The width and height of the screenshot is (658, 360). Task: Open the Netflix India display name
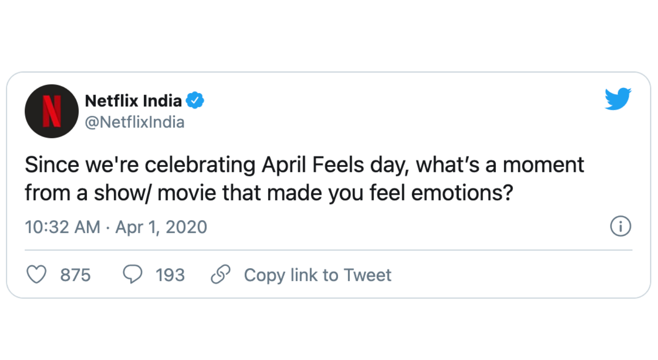tap(133, 101)
